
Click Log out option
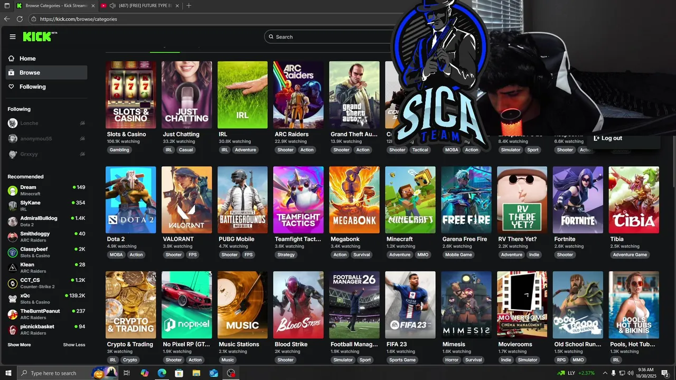(x=608, y=138)
